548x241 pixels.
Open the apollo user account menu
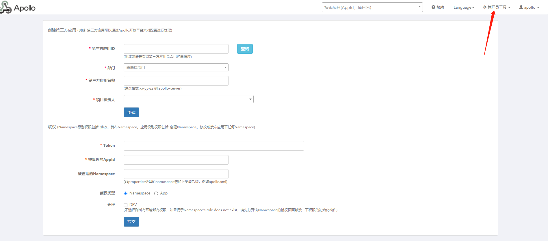[529, 7]
